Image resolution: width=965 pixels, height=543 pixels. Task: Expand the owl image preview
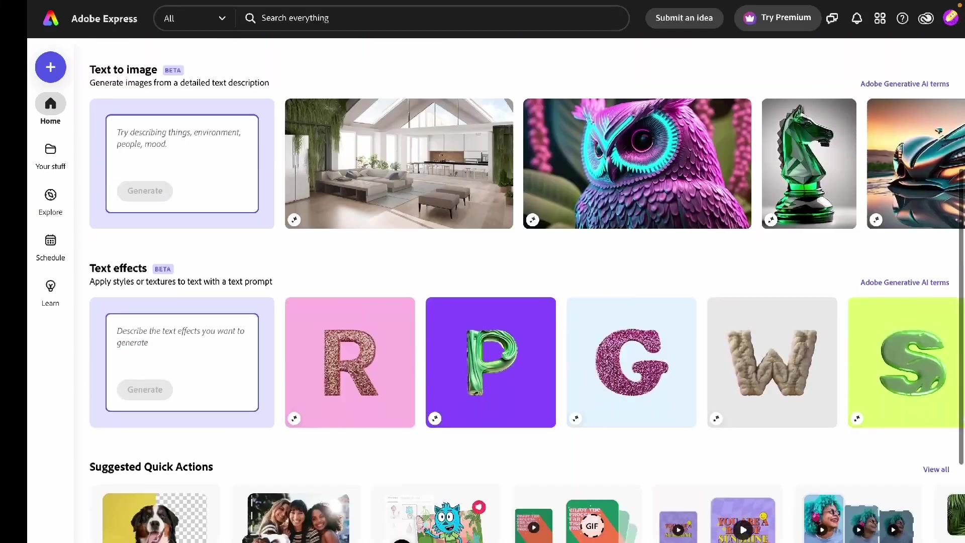coord(532,220)
